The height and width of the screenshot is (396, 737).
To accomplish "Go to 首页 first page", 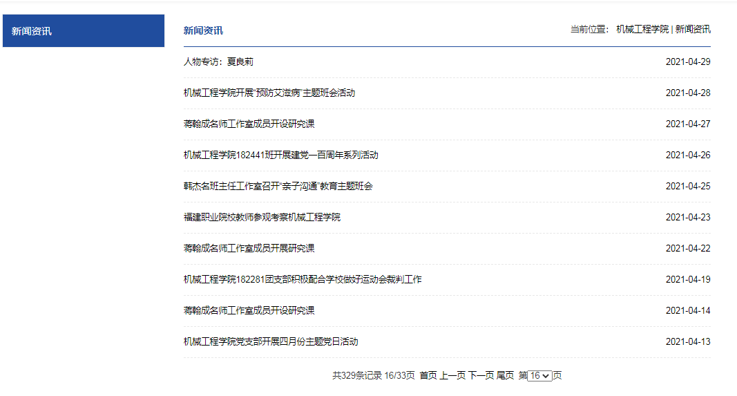I will coord(428,376).
